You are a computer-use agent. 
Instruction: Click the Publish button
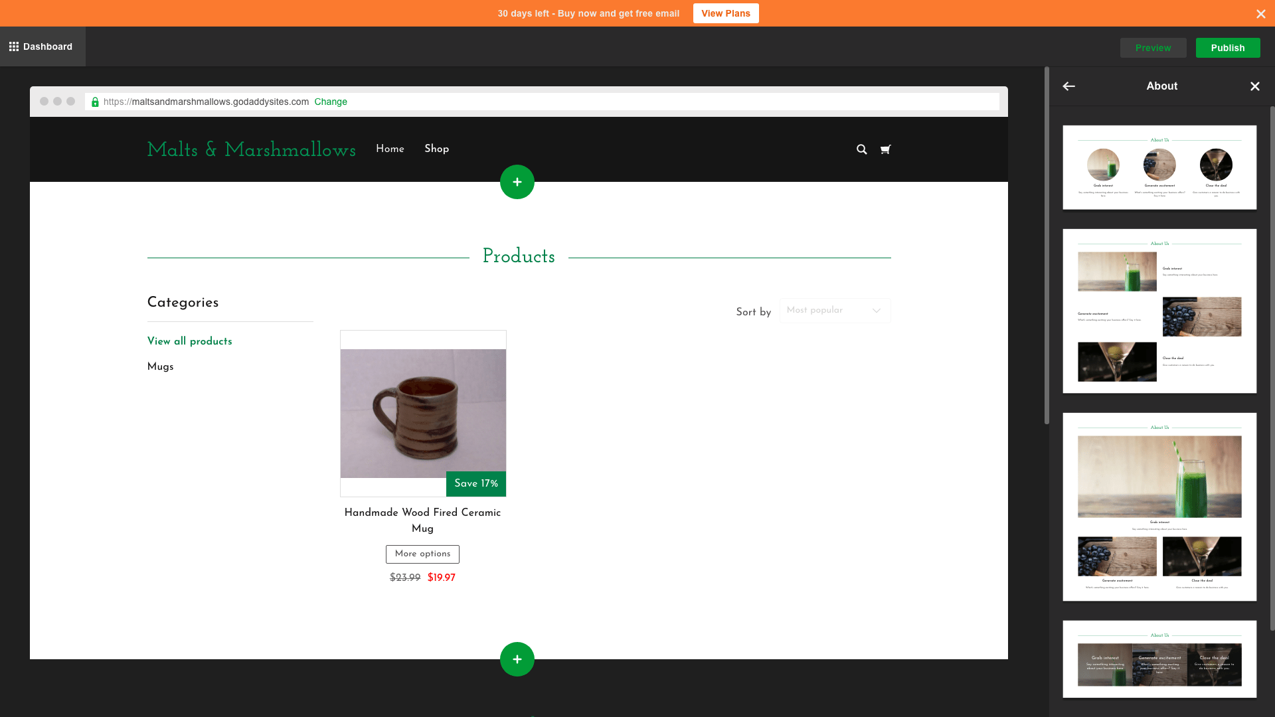(x=1227, y=48)
